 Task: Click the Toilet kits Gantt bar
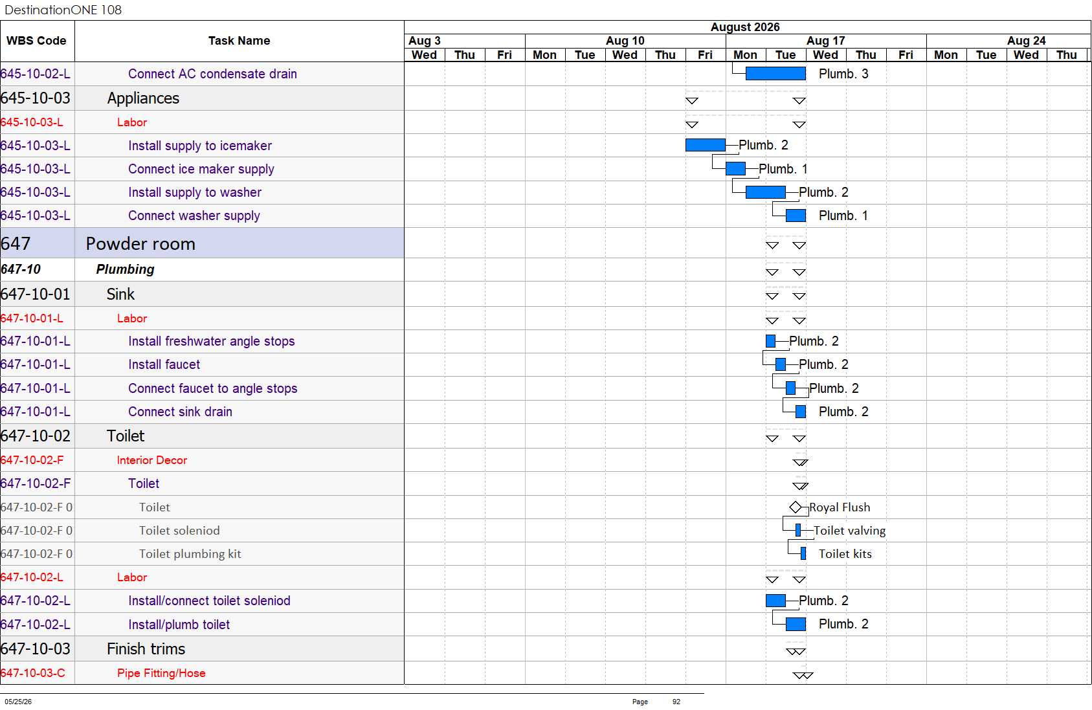[803, 553]
